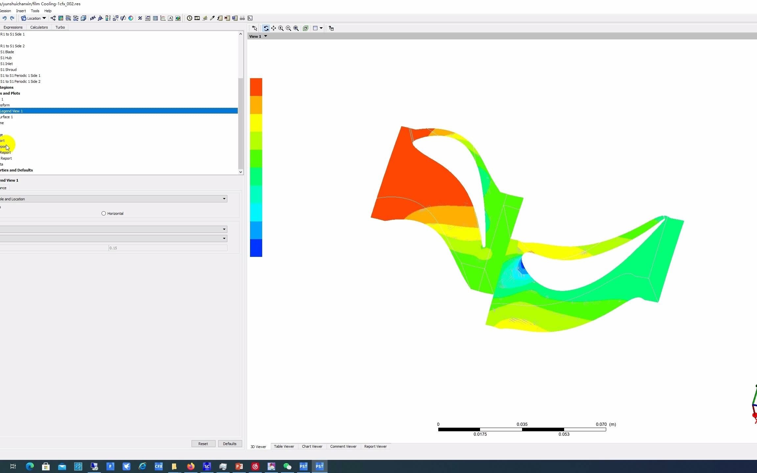This screenshot has width=757, height=473.
Task: Select S1 to S1 Periodic 1 Side 2
Action: coord(20,81)
